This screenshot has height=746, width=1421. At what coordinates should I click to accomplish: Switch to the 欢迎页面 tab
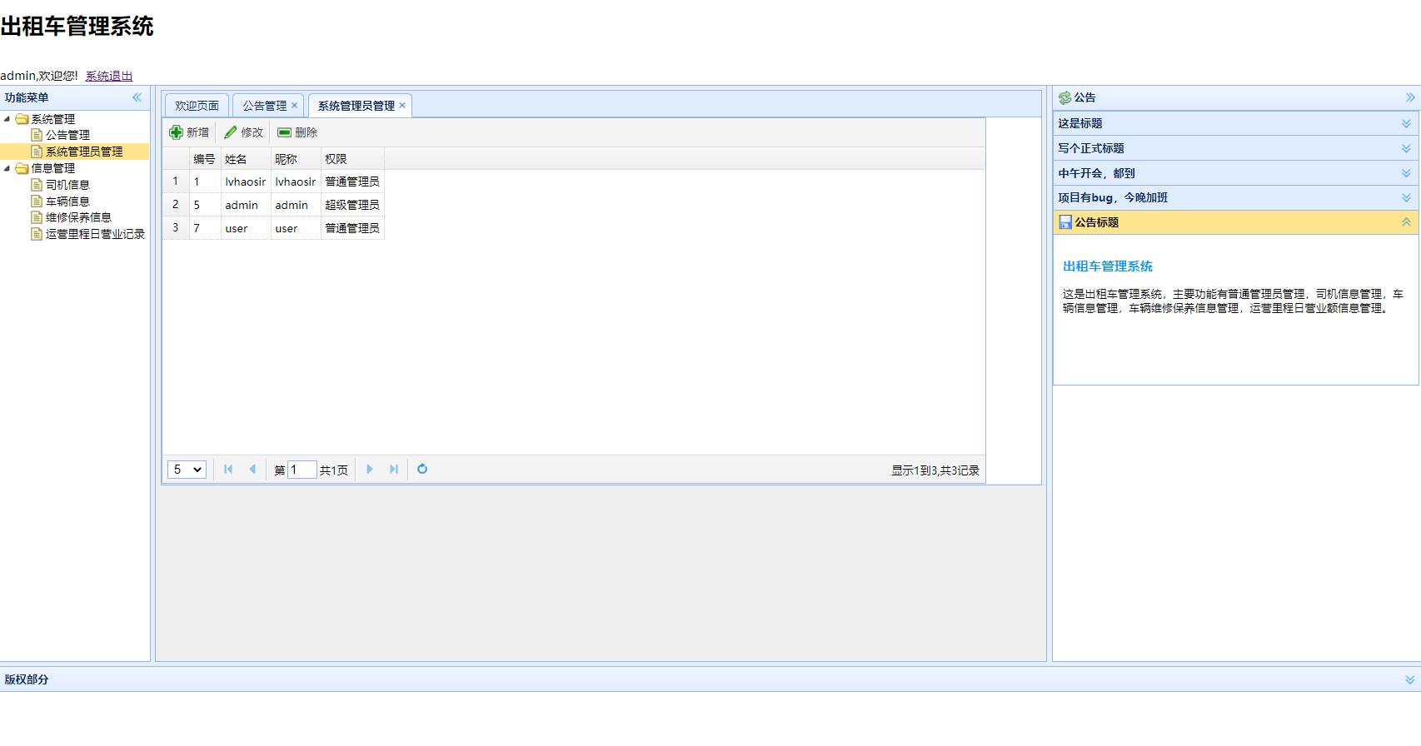(x=197, y=106)
